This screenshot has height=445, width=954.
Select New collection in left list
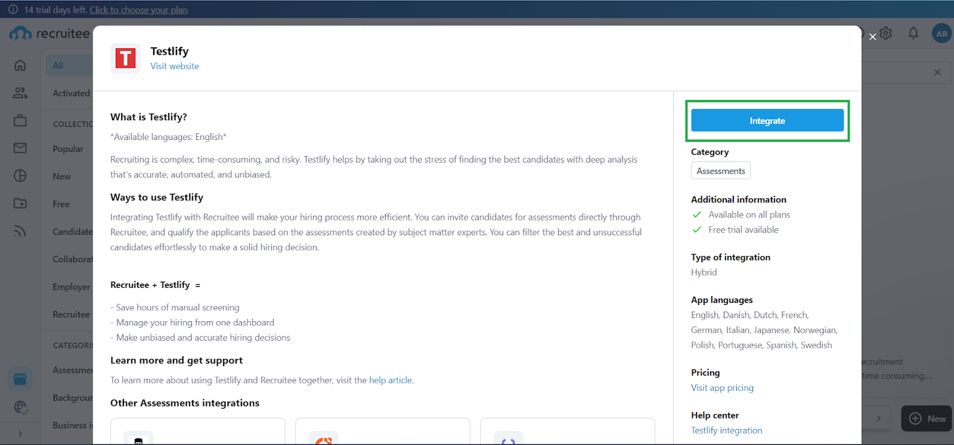click(x=61, y=176)
